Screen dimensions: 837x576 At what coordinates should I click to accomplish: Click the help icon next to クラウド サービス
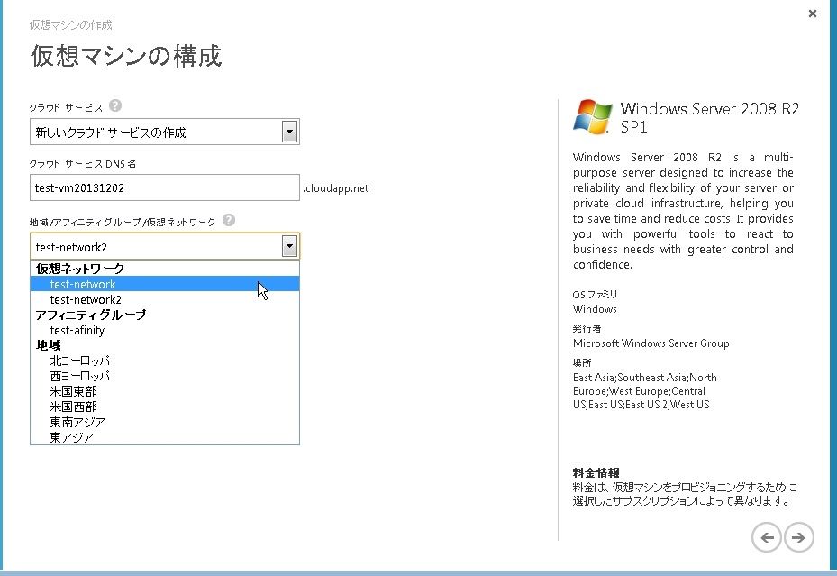[114, 105]
